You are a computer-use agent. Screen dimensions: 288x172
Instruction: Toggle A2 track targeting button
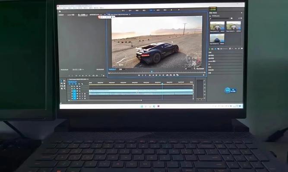click(75, 96)
